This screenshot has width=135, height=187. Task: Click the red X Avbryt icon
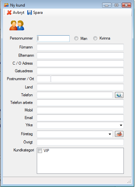[x=9, y=13]
